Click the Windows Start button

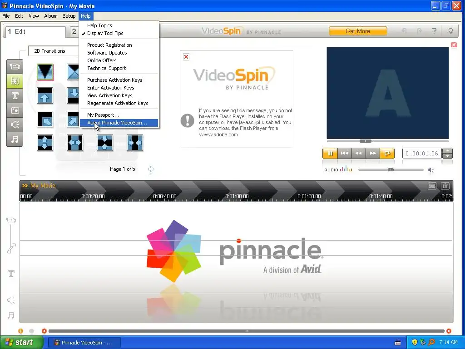[22, 343]
